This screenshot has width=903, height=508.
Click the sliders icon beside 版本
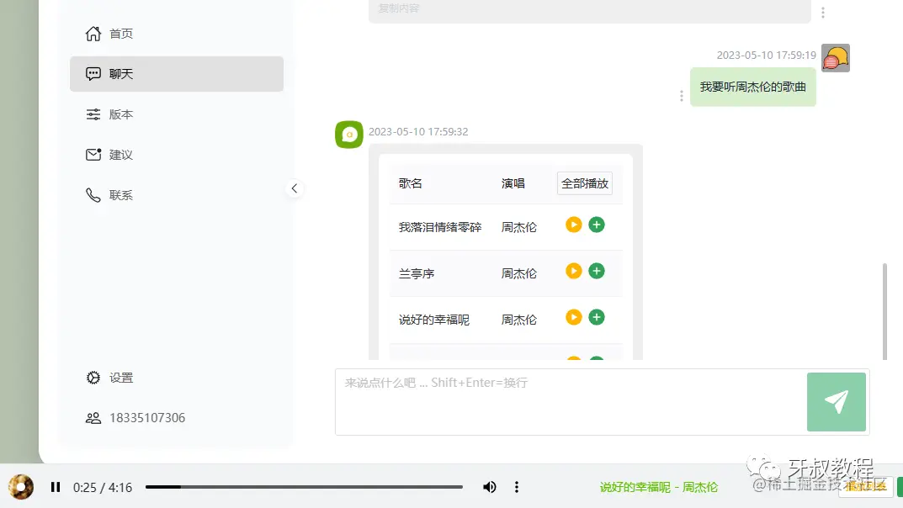[x=93, y=114]
